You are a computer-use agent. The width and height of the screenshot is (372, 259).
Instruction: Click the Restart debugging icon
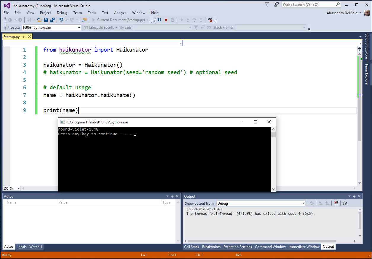point(173,20)
